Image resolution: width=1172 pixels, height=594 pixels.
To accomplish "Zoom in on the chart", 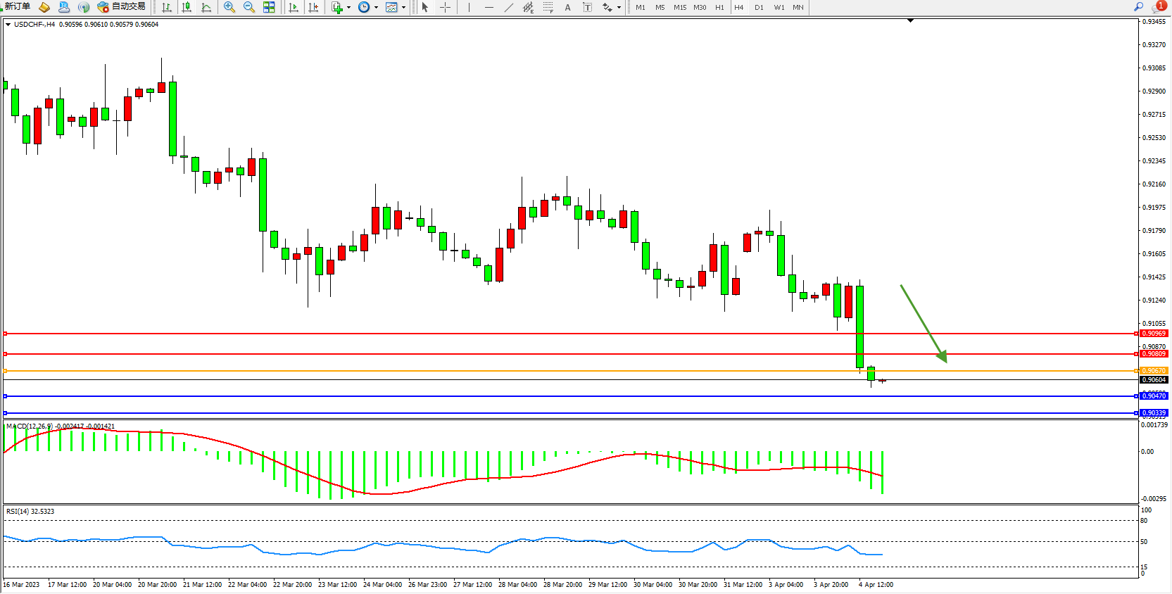I will 229,7.
